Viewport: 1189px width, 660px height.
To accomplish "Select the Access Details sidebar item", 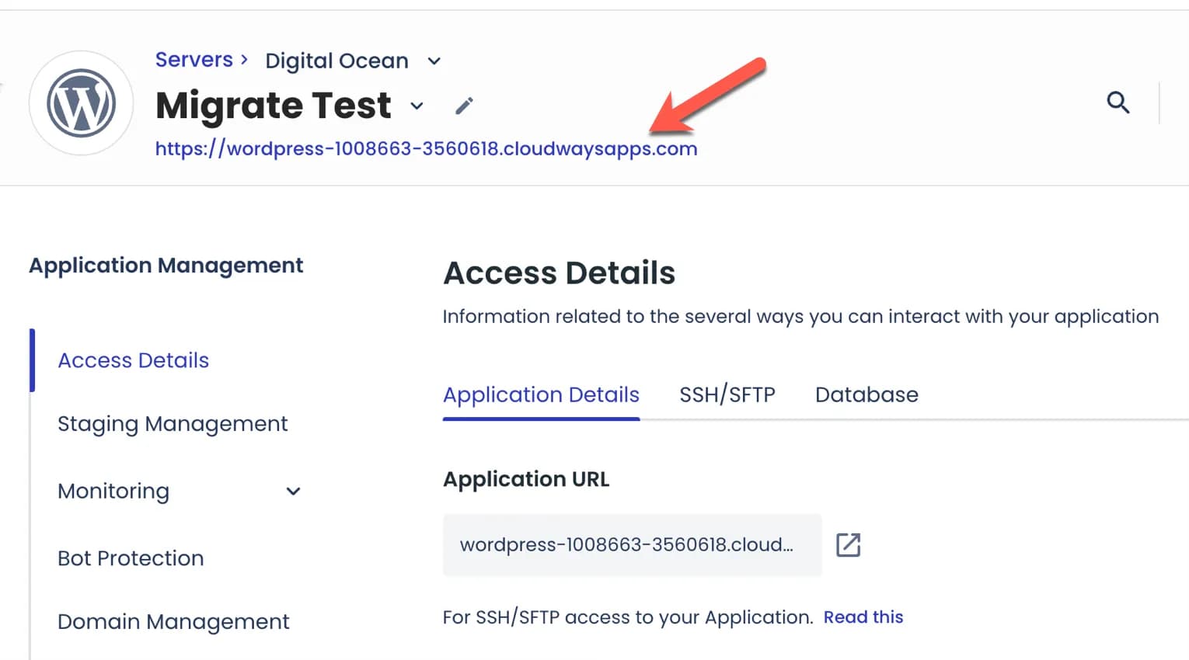I will pos(132,360).
